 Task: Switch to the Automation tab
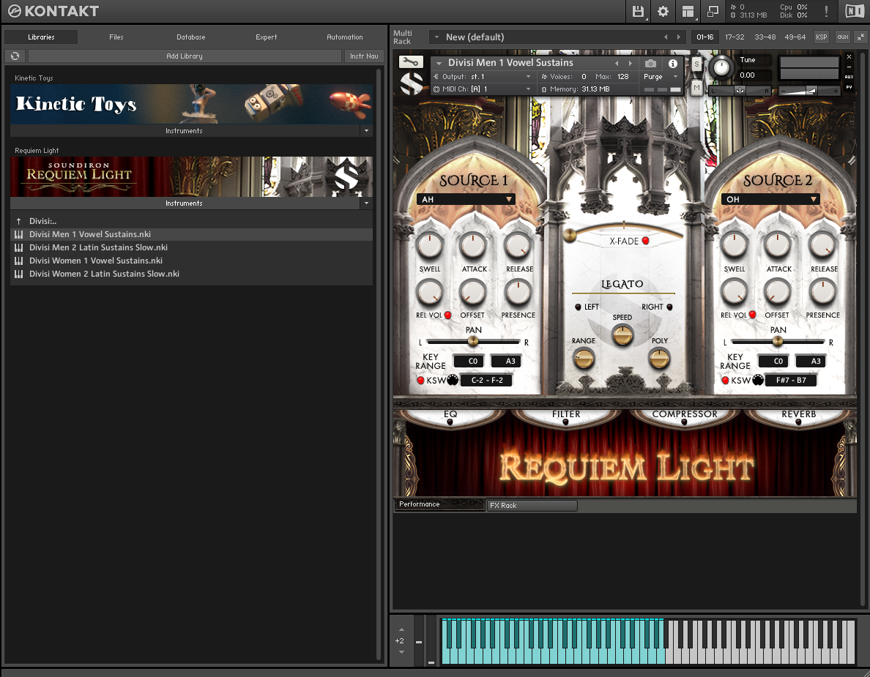[345, 37]
